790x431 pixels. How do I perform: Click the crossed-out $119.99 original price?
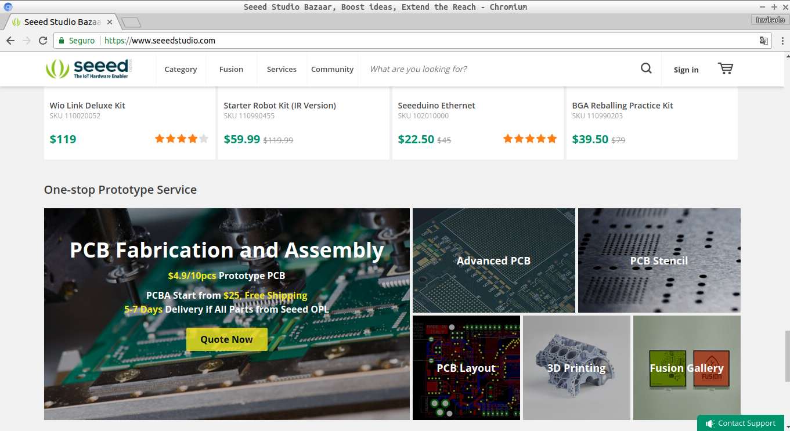tap(278, 140)
